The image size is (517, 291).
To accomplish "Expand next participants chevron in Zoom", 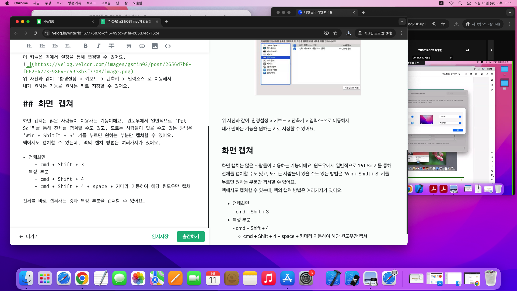I will [491, 50].
